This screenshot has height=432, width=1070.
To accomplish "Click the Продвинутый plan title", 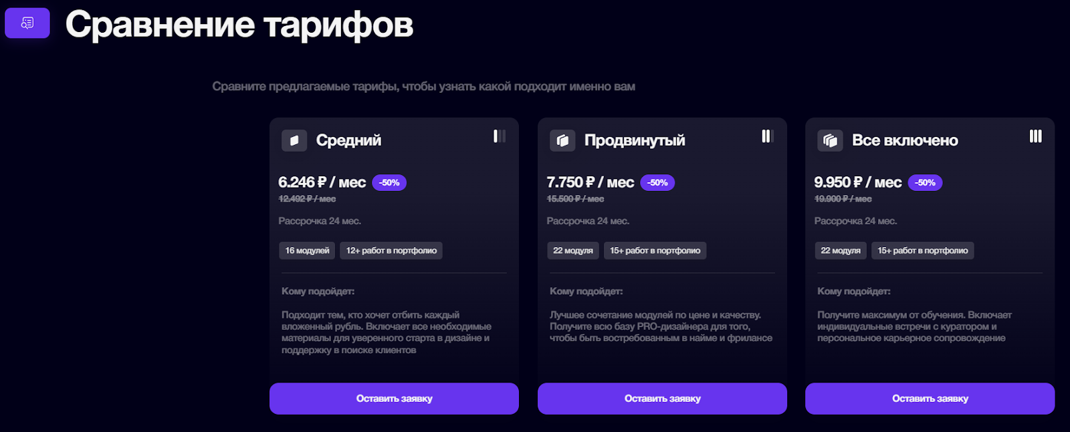I will (x=635, y=140).
